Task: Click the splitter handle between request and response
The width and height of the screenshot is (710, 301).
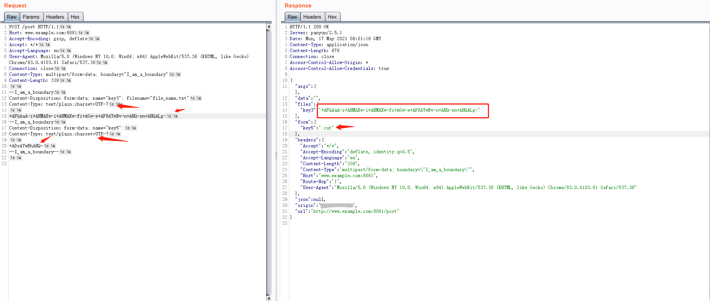Action: click(276, 156)
